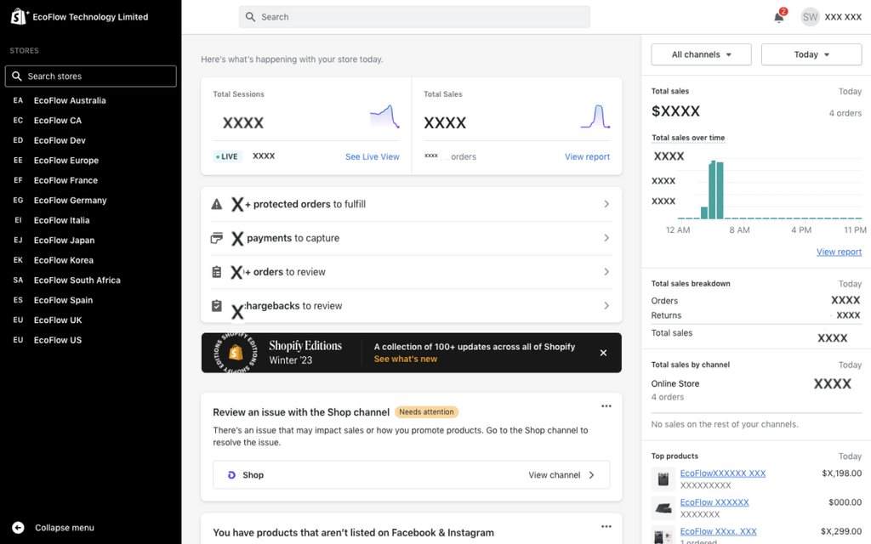Click the first top product thumbnail
Screen dimensions: 871x544
[x=663, y=479]
